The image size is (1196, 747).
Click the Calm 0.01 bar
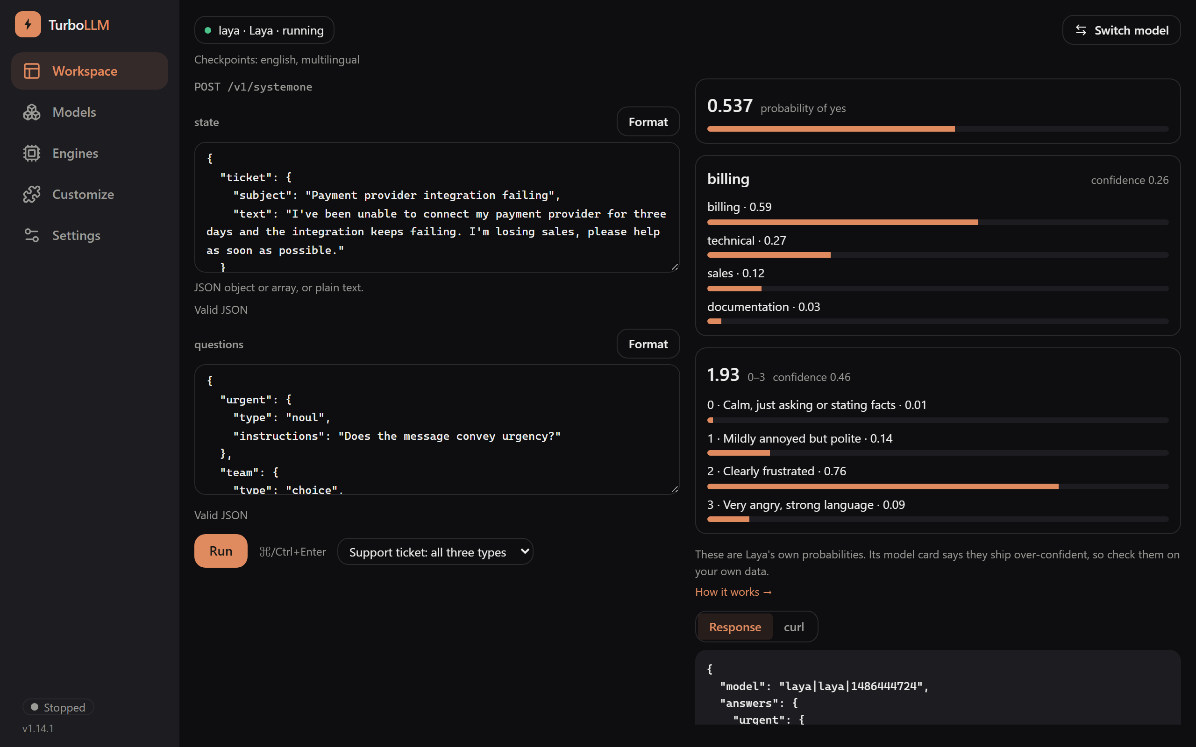[938, 421]
